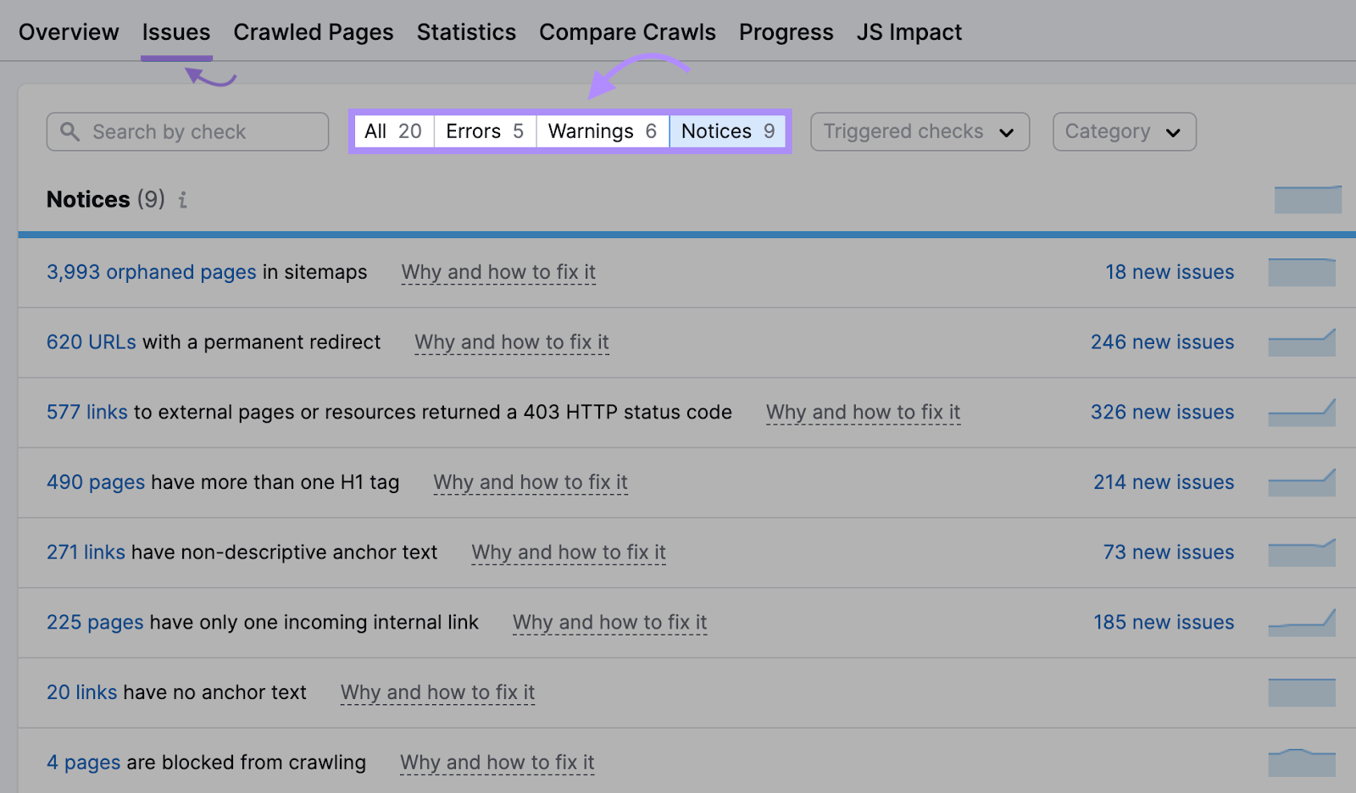This screenshot has height=793, width=1356.
Task: Click 'Why and how to fix it' for H1 issue
Action: point(531,482)
